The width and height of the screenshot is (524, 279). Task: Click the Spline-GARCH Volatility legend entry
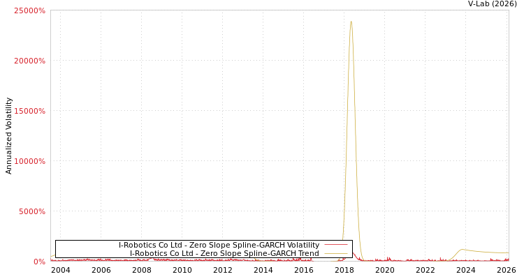point(219,245)
